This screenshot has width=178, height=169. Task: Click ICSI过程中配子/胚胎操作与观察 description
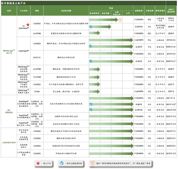[66, 146]
